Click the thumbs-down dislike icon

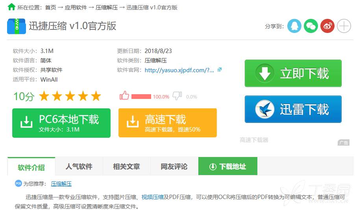[x=177, y=96]
